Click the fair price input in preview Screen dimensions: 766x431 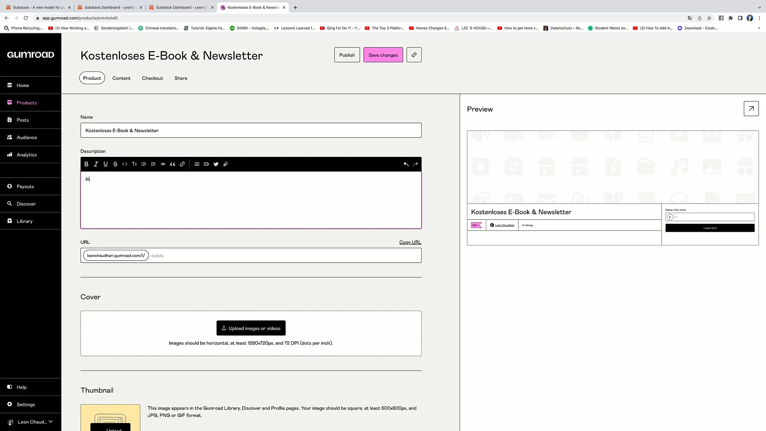(710, 217)
